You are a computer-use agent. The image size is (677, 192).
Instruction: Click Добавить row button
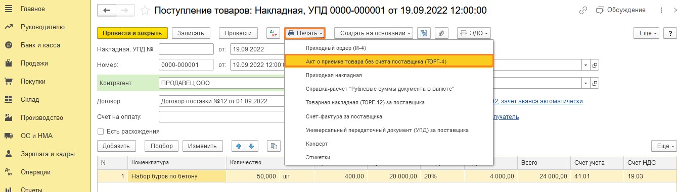(116, 146)
